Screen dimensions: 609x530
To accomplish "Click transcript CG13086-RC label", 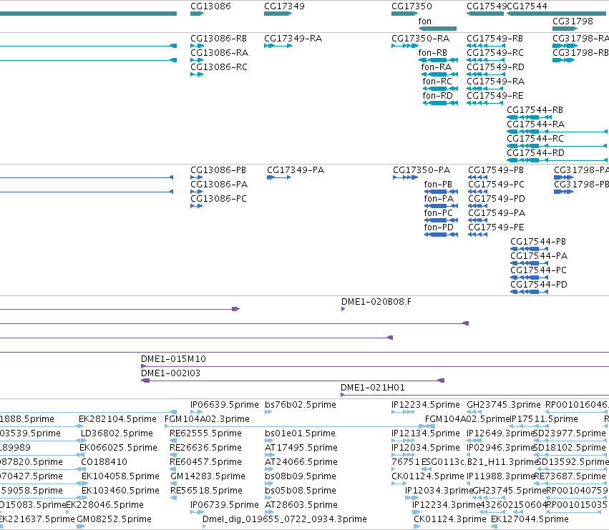I will click(x=219, y=67).
